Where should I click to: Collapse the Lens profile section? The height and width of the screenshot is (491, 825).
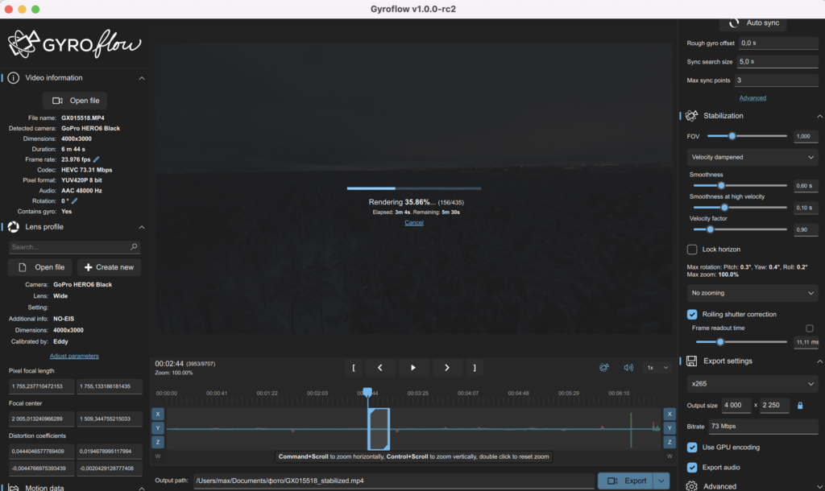pyautogui.click(x=142, y=227)
